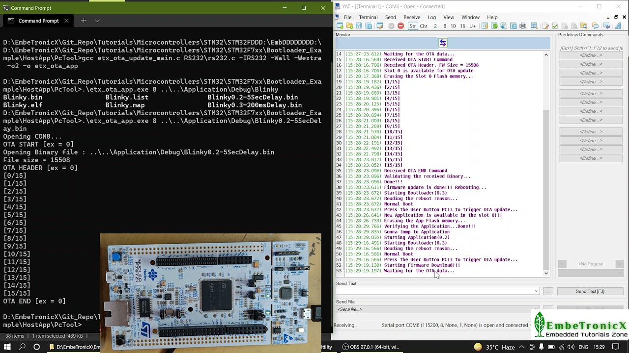The image size is (629, 353).
Task: Select hexadecimal radix 16 in the toolbar
Action: point(462,26)
